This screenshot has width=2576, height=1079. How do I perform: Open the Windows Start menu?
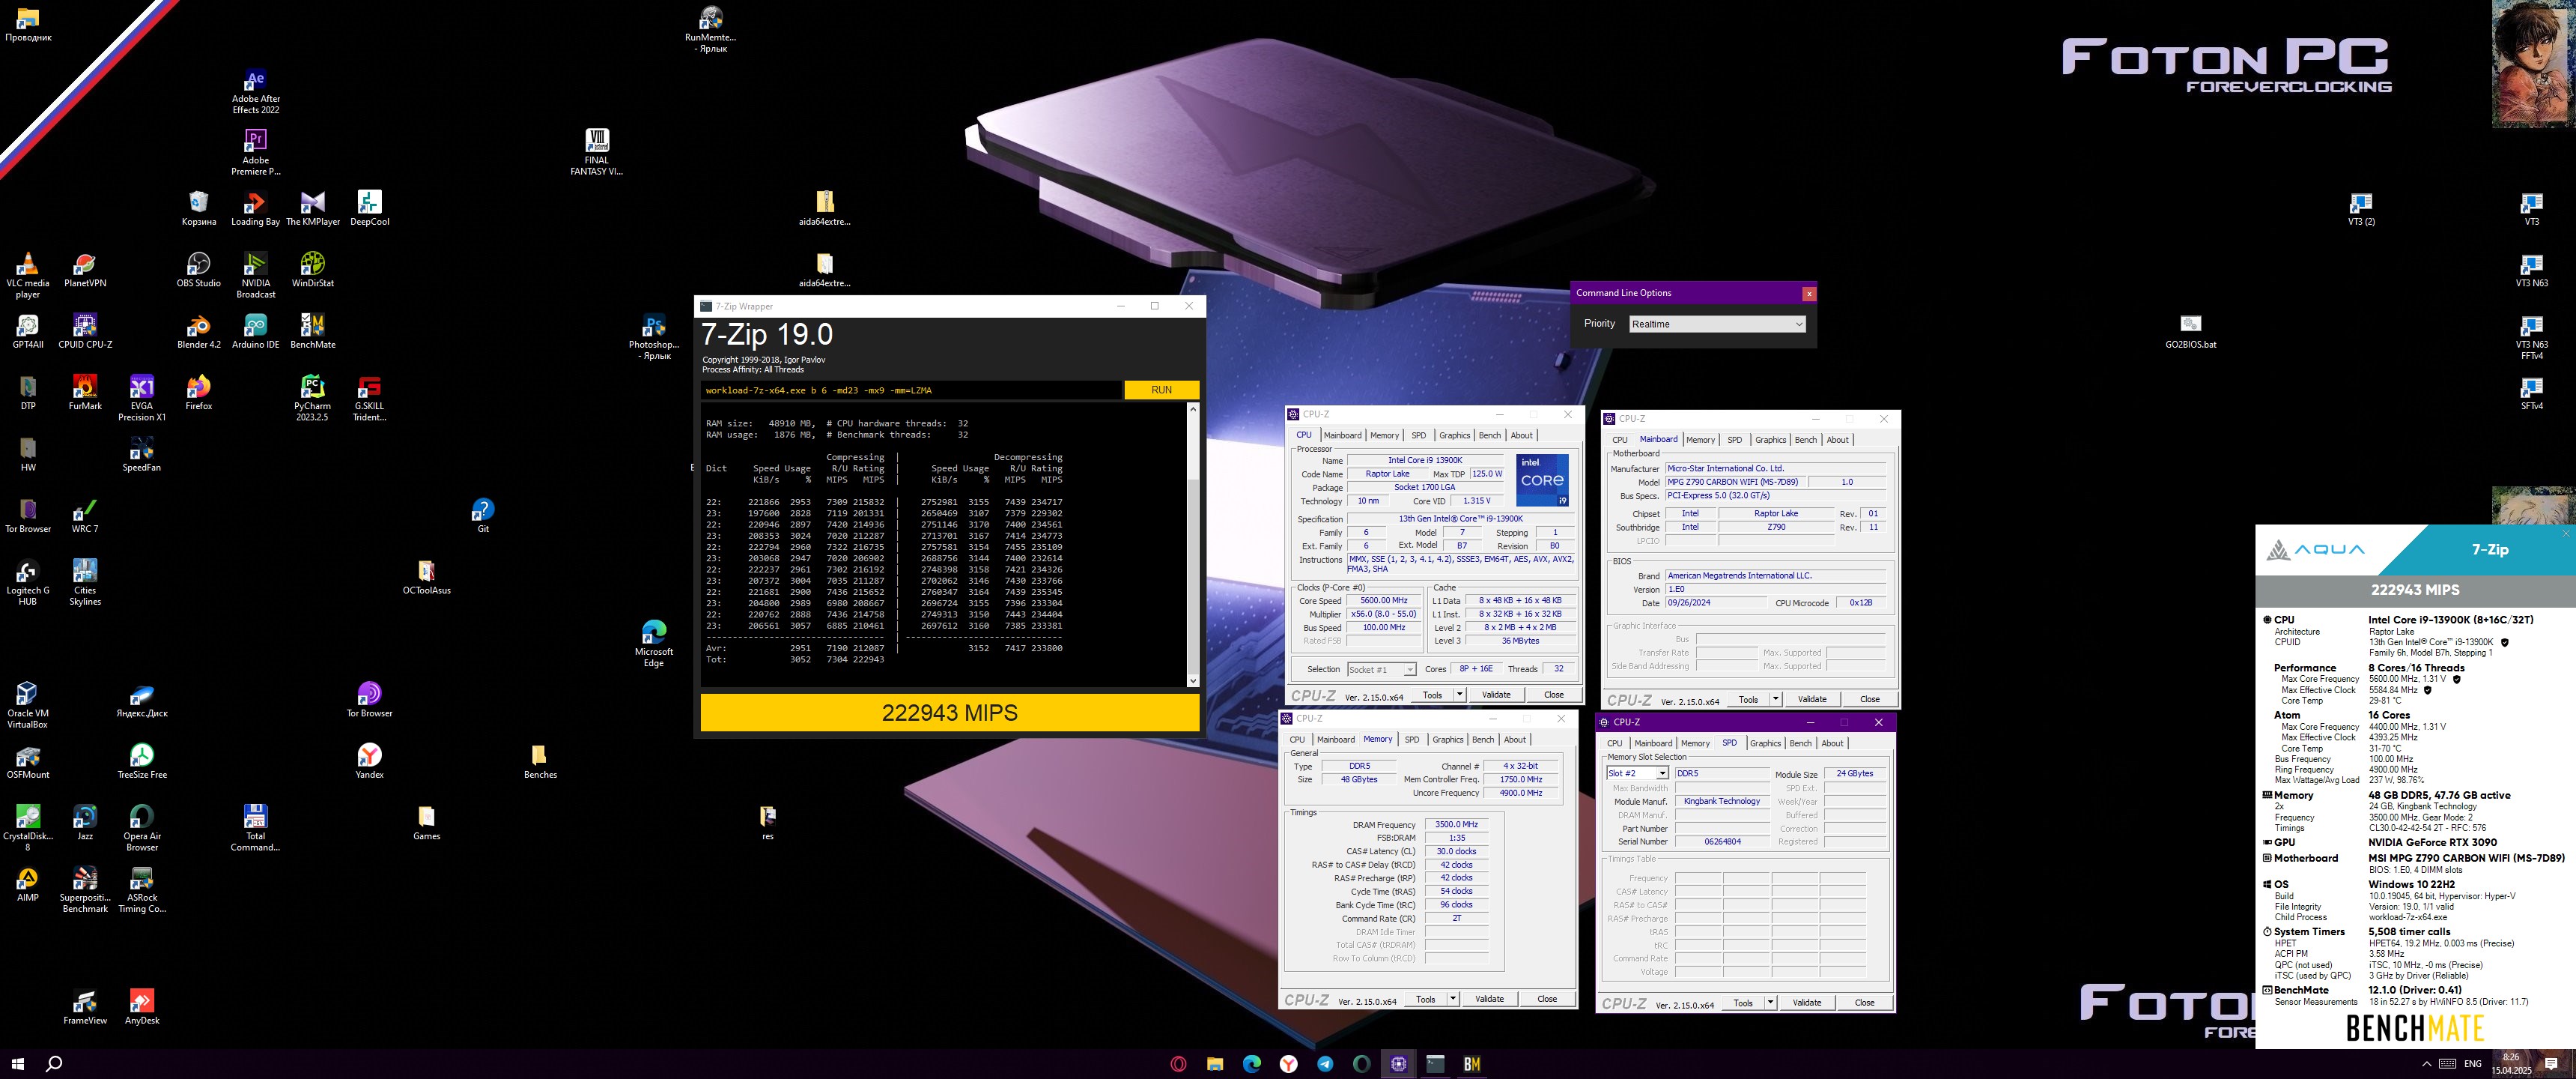17,1064
